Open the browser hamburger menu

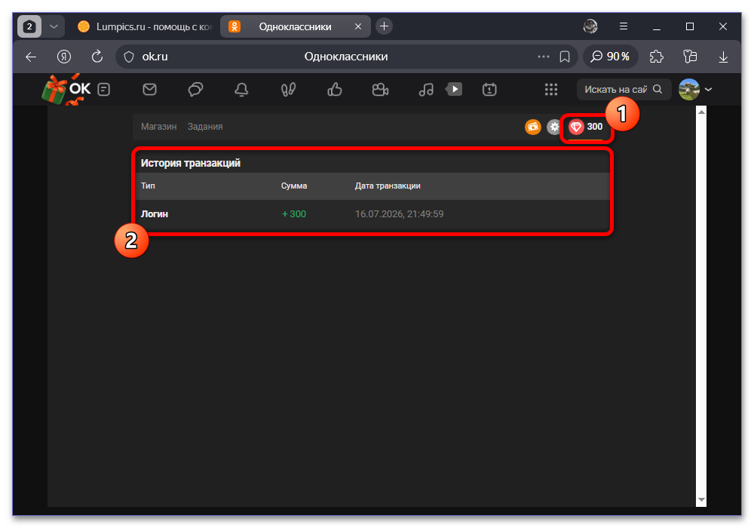click(x=624, y=26)
